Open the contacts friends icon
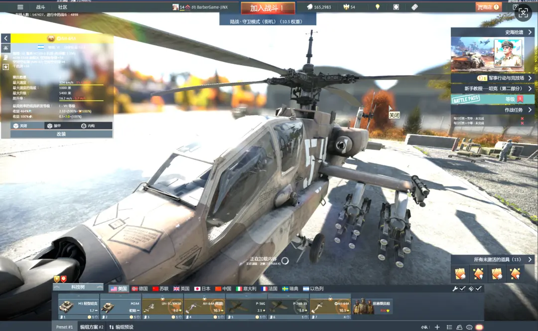This screenshot has height=331, width=538. (459, 327)
